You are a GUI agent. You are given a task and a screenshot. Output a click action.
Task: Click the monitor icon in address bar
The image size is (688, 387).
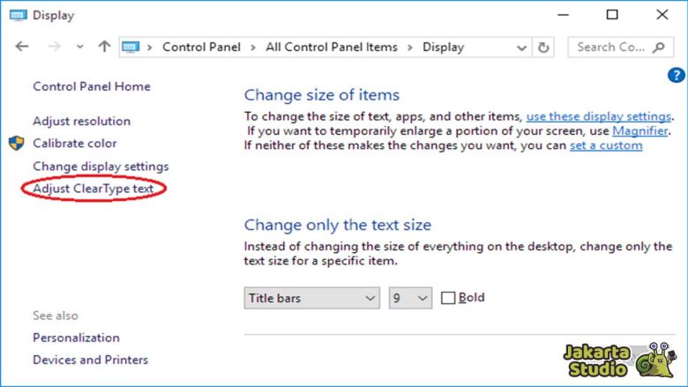[x=131, y=47]
